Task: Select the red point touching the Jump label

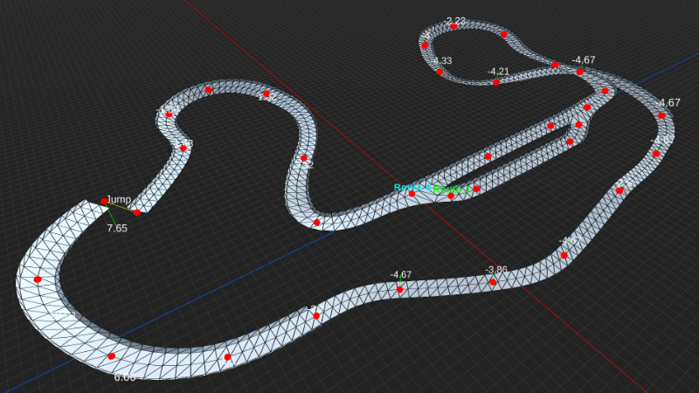Action: pyautogui.click(x=104, y=202)
